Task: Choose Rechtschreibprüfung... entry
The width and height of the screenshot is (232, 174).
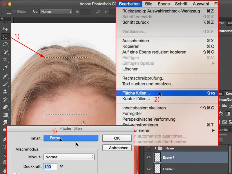Action: pyautogui.click(x=167, y=78)
